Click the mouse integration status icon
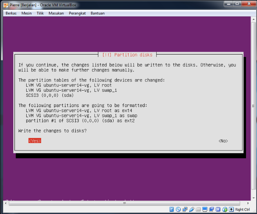Viewport: 257px width, 214px height. pos(225,209)
